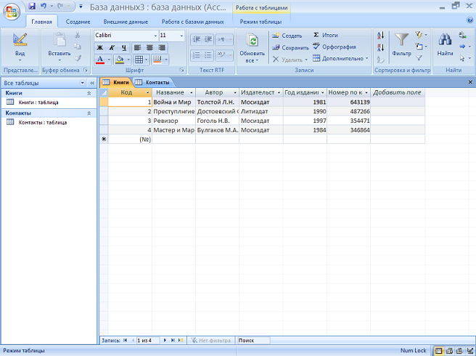Collapse navigation pane shutter button

92,83
